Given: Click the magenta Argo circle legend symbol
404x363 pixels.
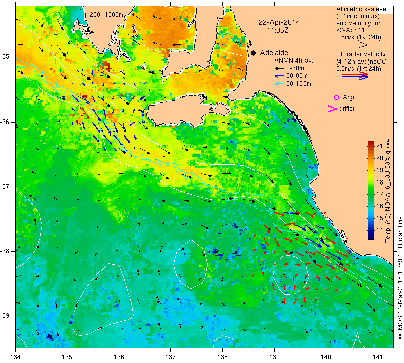Looking at the screenshot, I should pyautogui.click(x=336, y=97).
